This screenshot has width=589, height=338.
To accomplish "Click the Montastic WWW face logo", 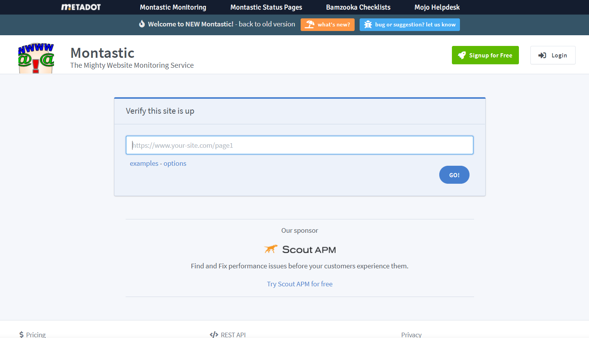I will 36,58.
